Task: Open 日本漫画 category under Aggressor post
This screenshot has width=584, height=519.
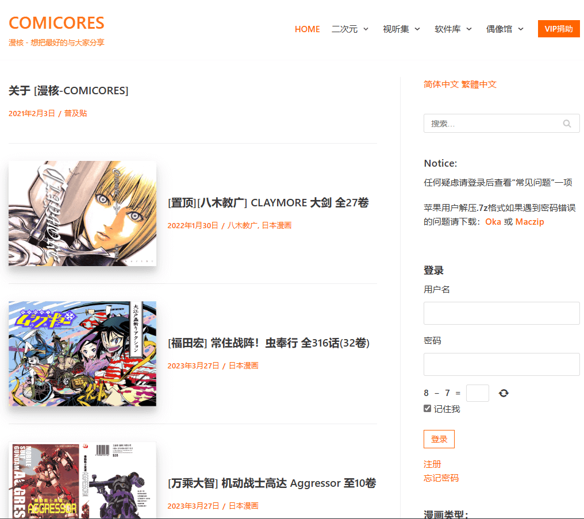Action: (243, 506)
